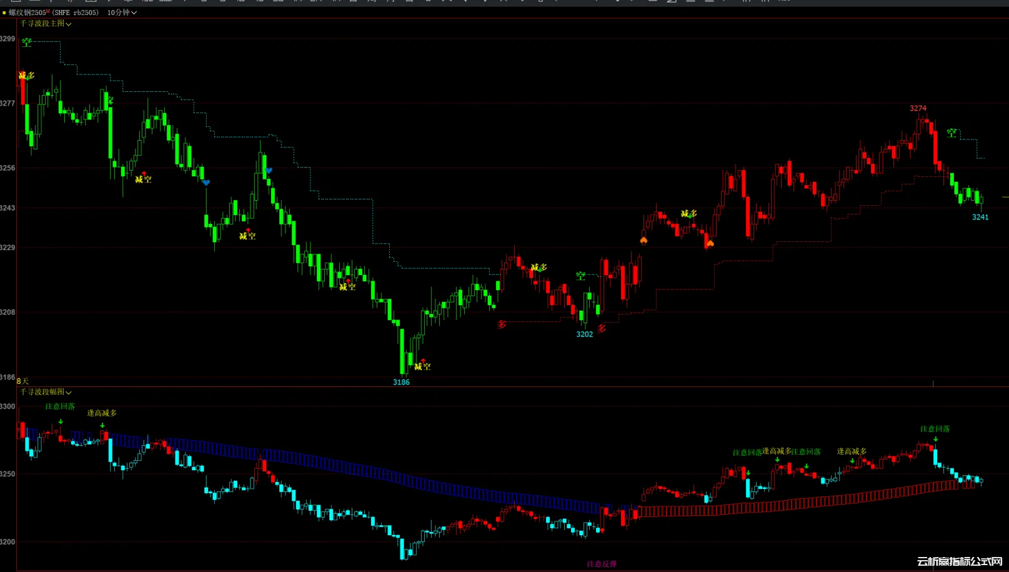Select the leftmost orange signal marker
The image size is (1009, 572).
tap(644, 240)
